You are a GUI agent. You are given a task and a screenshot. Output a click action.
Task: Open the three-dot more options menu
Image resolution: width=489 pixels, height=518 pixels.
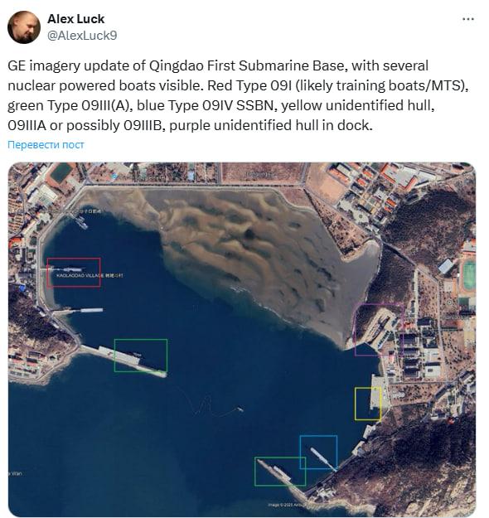click(x=468, y=19)
